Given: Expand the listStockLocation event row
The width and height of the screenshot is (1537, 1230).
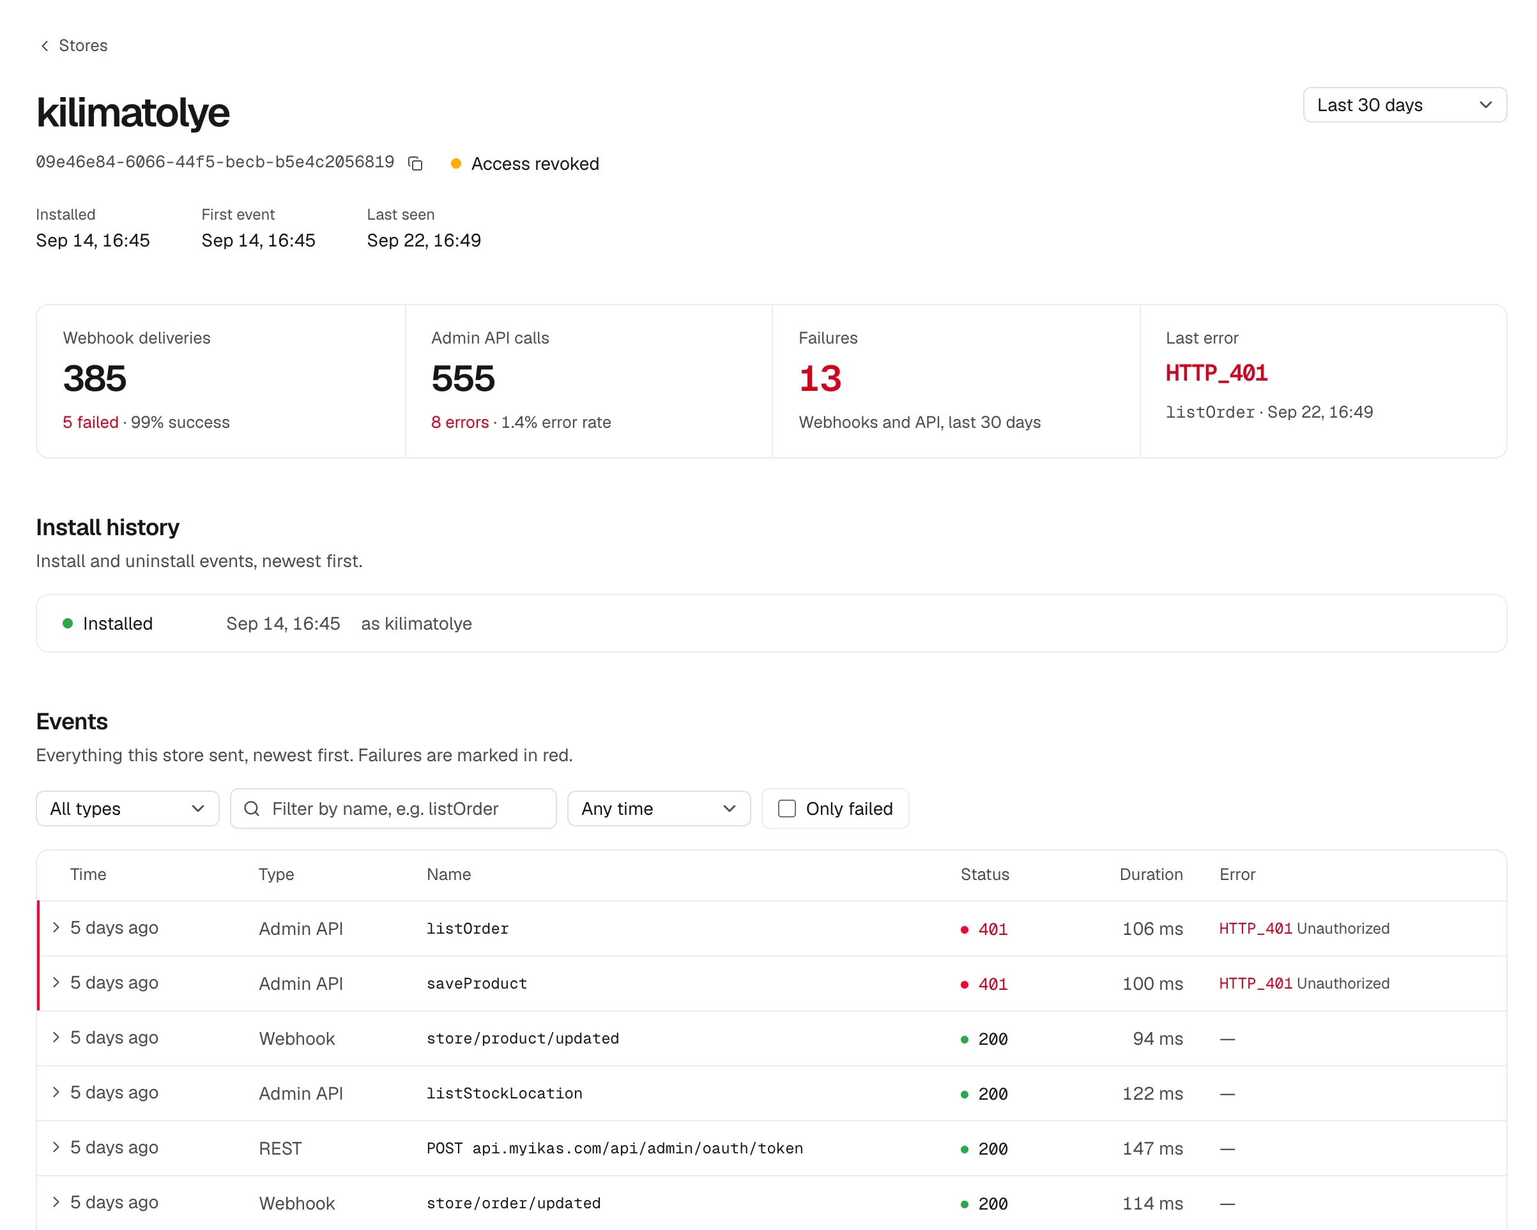Looking at the screenshot, I should tap(56, 1092).
